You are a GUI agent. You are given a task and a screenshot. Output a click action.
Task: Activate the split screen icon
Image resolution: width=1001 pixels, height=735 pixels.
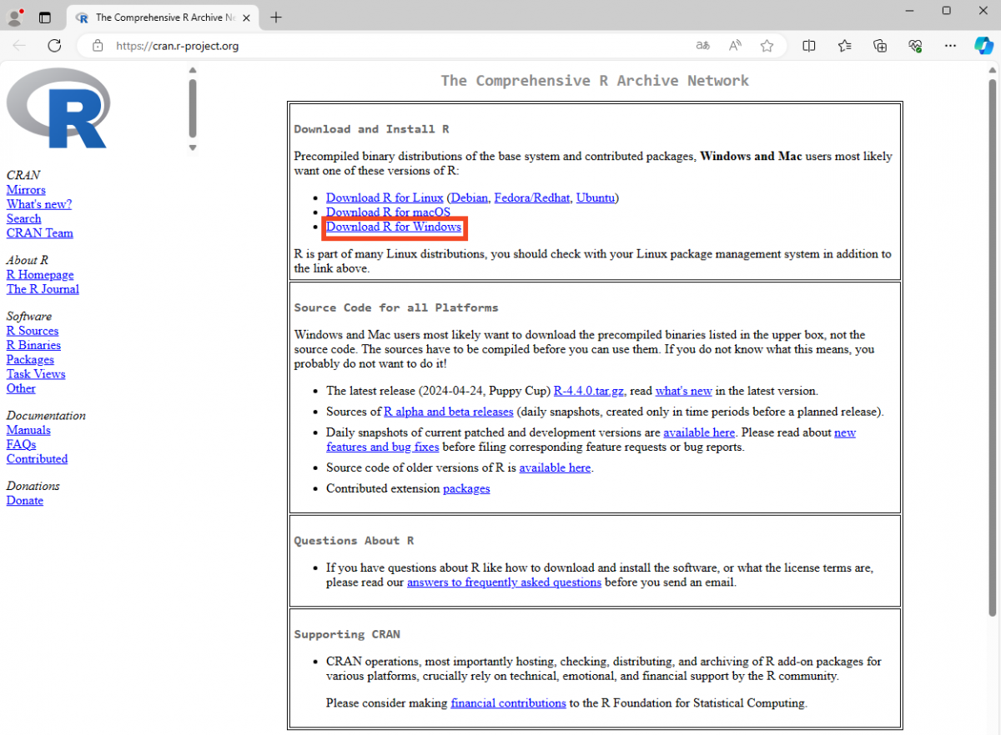tap(808, 45)
